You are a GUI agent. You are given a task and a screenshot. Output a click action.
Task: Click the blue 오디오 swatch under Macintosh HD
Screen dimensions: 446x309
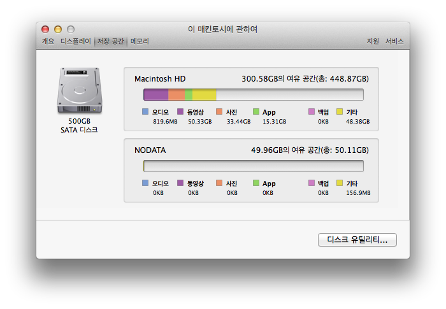146,111
